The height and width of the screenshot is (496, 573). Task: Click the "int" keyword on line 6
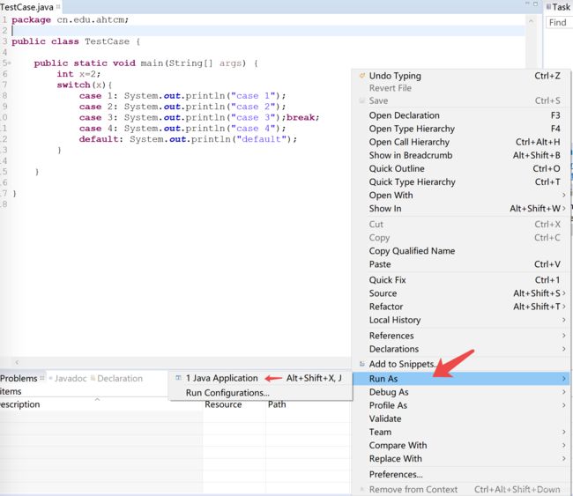65,74
